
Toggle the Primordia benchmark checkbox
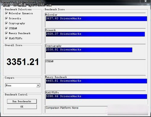pyautogui.click(x=6, y=18)
